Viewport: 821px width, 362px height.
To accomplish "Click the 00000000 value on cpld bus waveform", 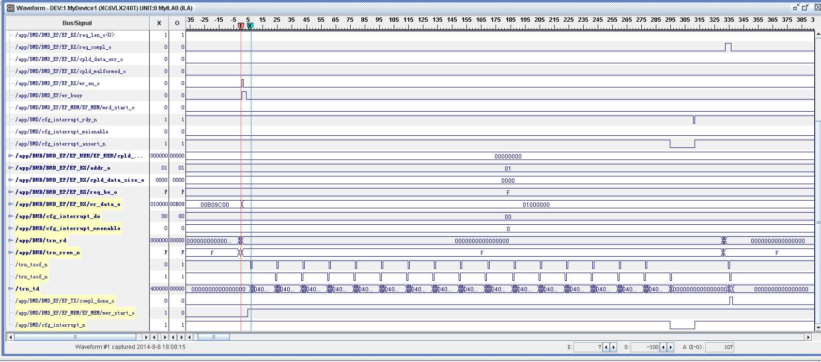I will (508, 157).
